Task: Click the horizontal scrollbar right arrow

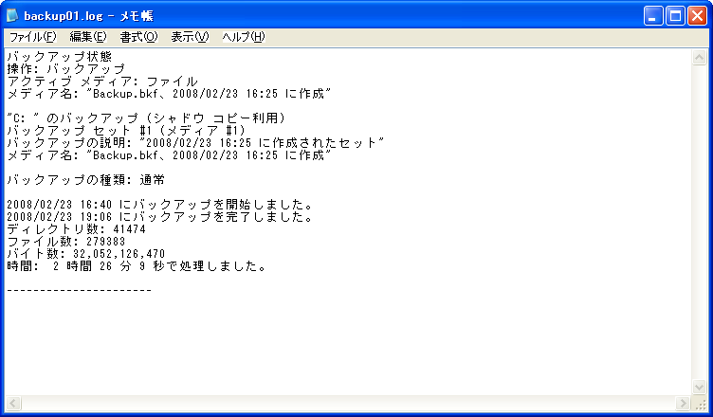Action: click(683, 404)
